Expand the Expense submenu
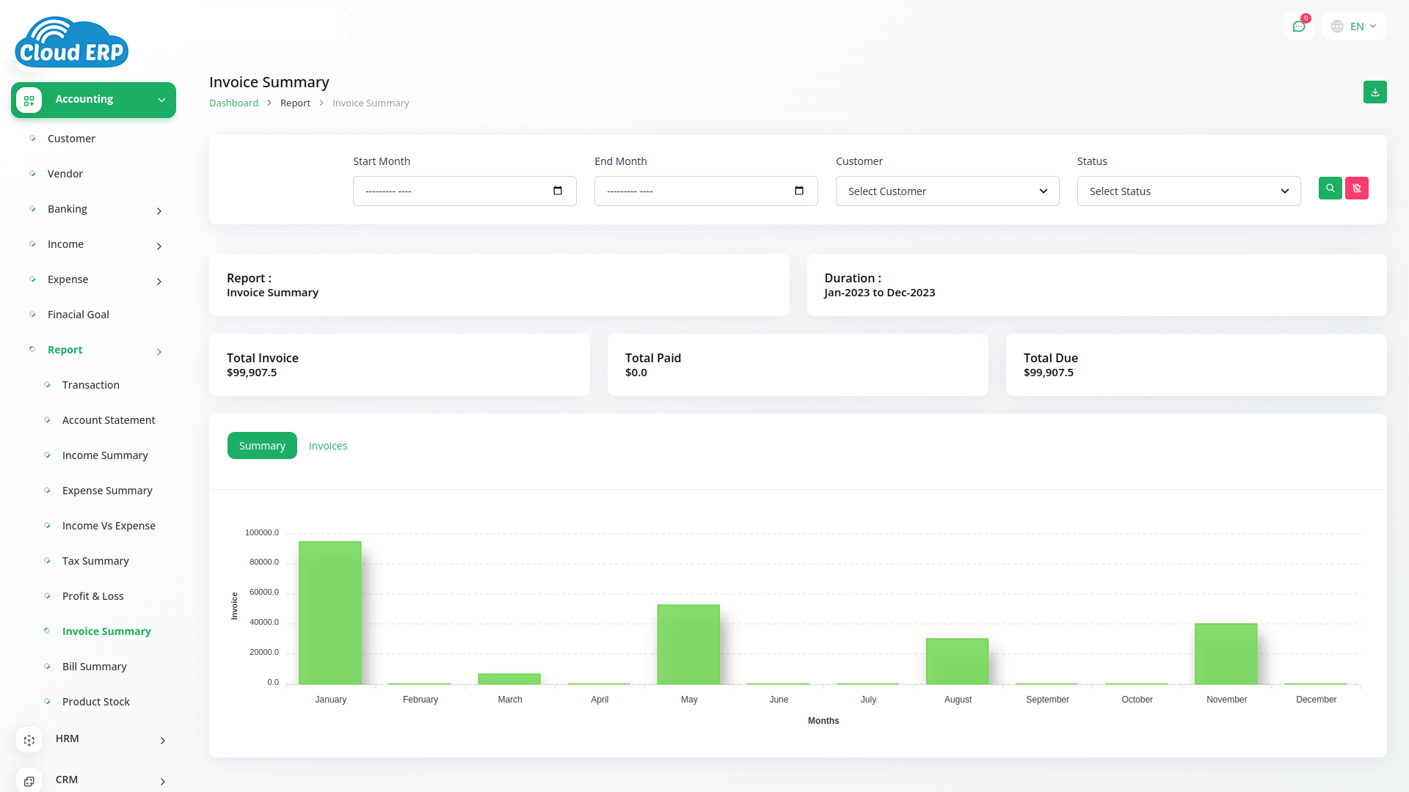 pyautogui.click(x=159, y=282)
